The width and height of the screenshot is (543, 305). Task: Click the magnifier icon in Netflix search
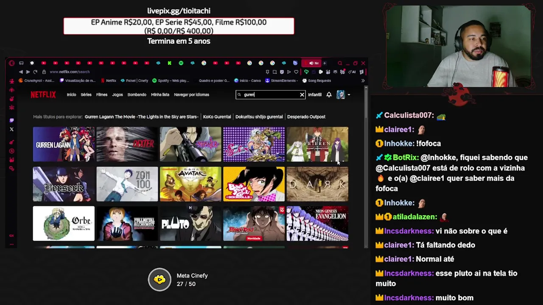click(x=239, y=95)
